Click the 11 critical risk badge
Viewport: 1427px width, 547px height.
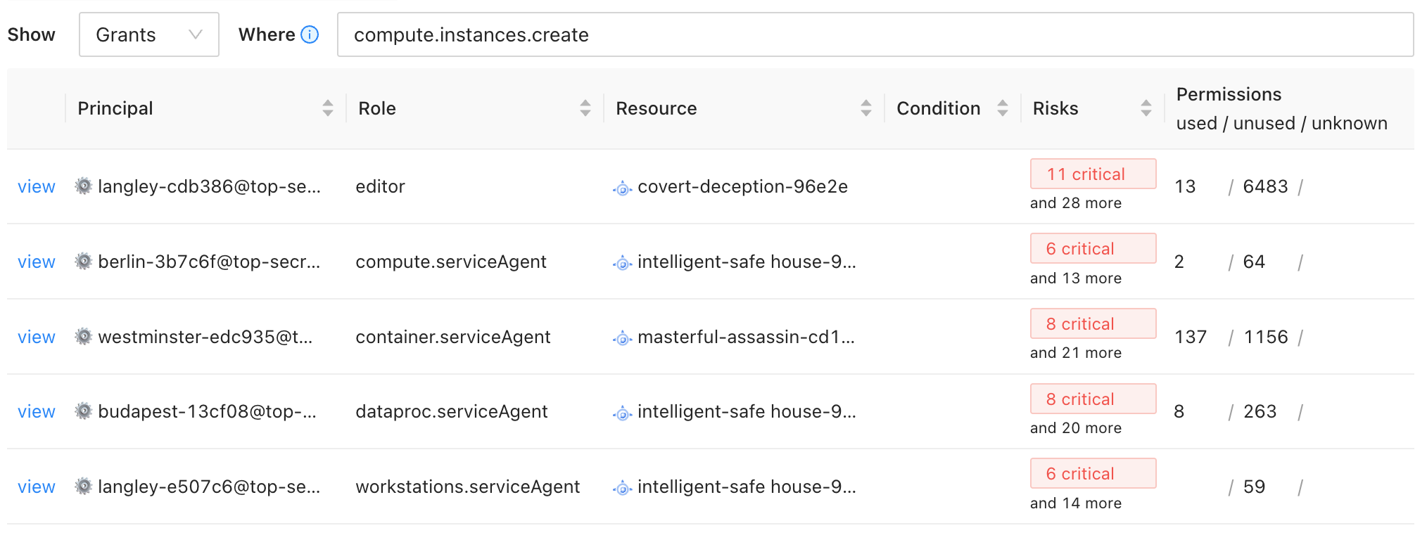1093,174
